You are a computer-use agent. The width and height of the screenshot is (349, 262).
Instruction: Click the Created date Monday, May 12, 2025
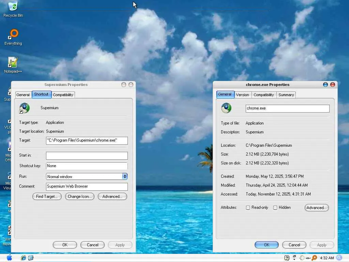275,176
